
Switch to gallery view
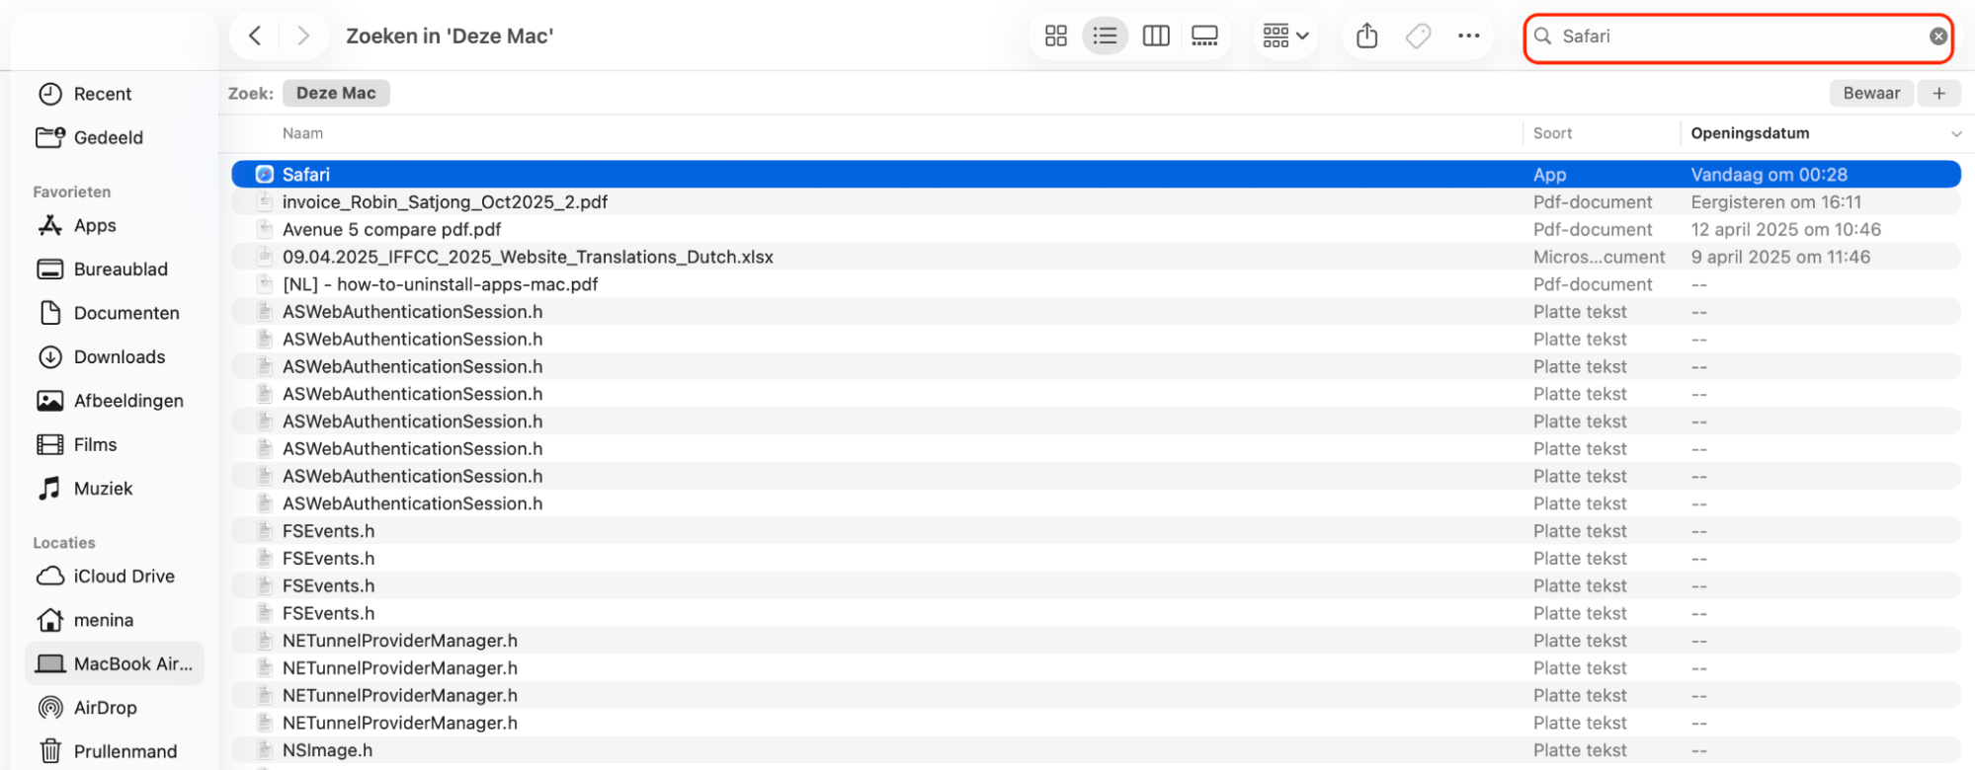[x=1204, y=37]
